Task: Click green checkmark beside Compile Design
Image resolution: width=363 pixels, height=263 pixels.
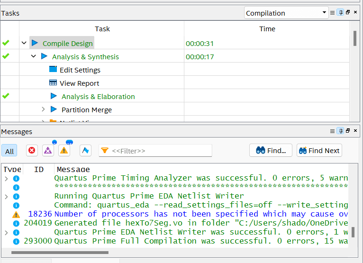Action: 6,43
